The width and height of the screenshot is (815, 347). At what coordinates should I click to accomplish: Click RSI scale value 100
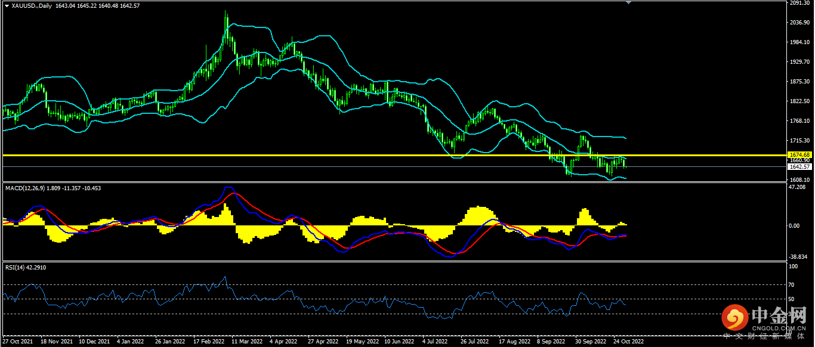[x=793, y=267]
